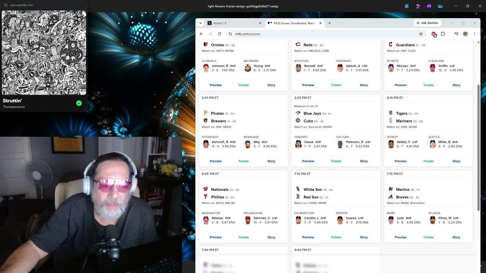The height and width of the screenshot is (273, 486).
Task: Click the Nationals team logo
Action: (206, 189)
